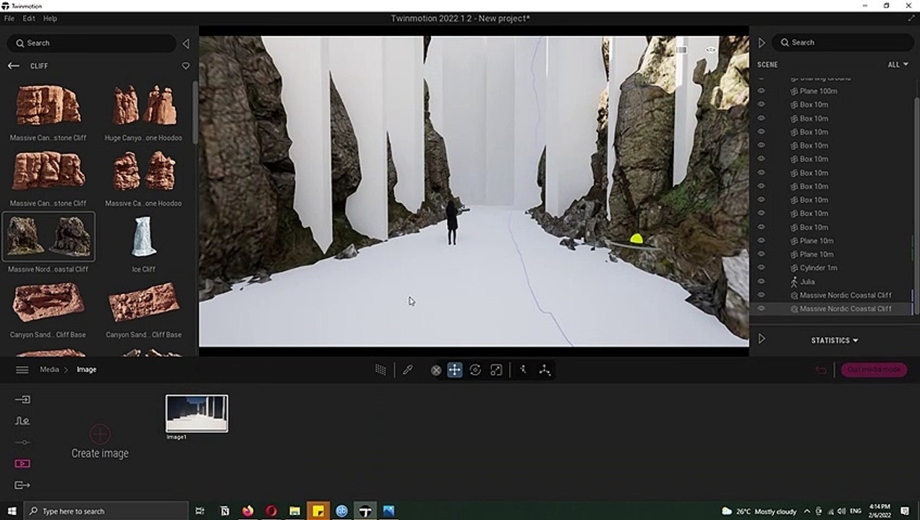Click the eye icon in viewport corner

711,50
